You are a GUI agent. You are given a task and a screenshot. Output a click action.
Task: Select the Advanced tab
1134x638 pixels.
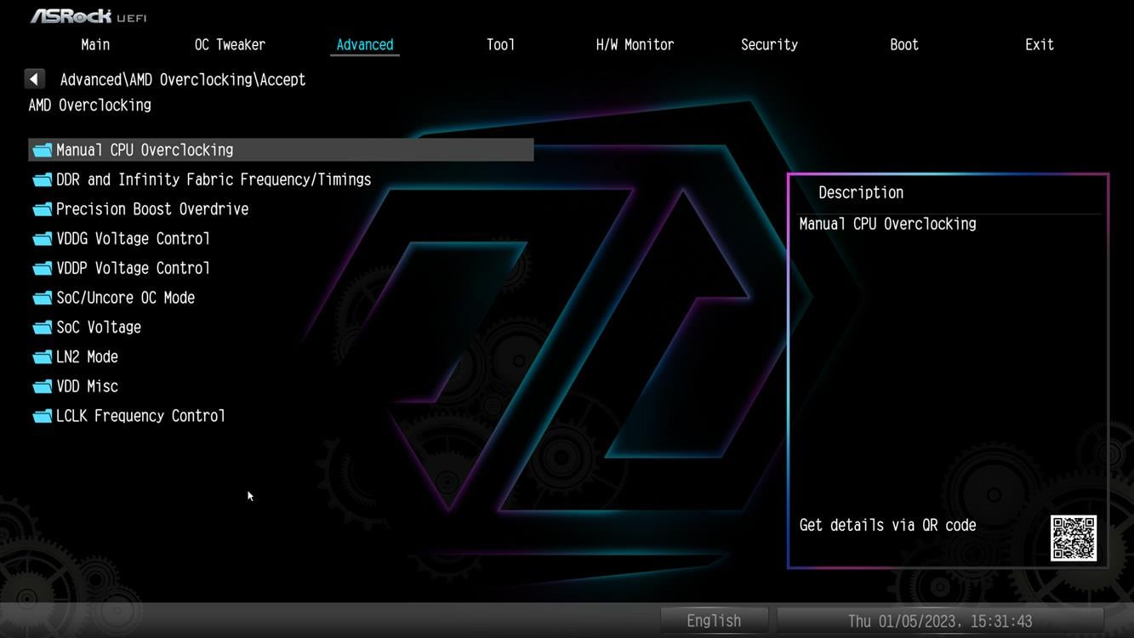(365, 44)
